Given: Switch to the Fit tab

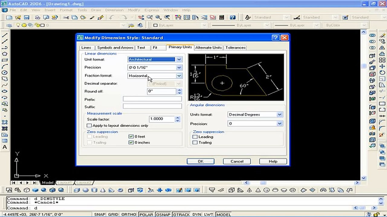Looking at the screenshot, I should (155, 48).
